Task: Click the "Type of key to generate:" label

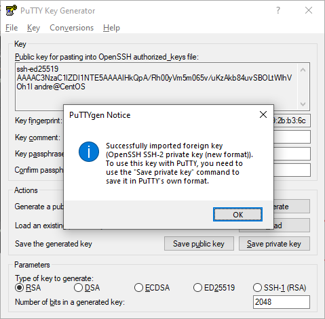Action: 54,278
